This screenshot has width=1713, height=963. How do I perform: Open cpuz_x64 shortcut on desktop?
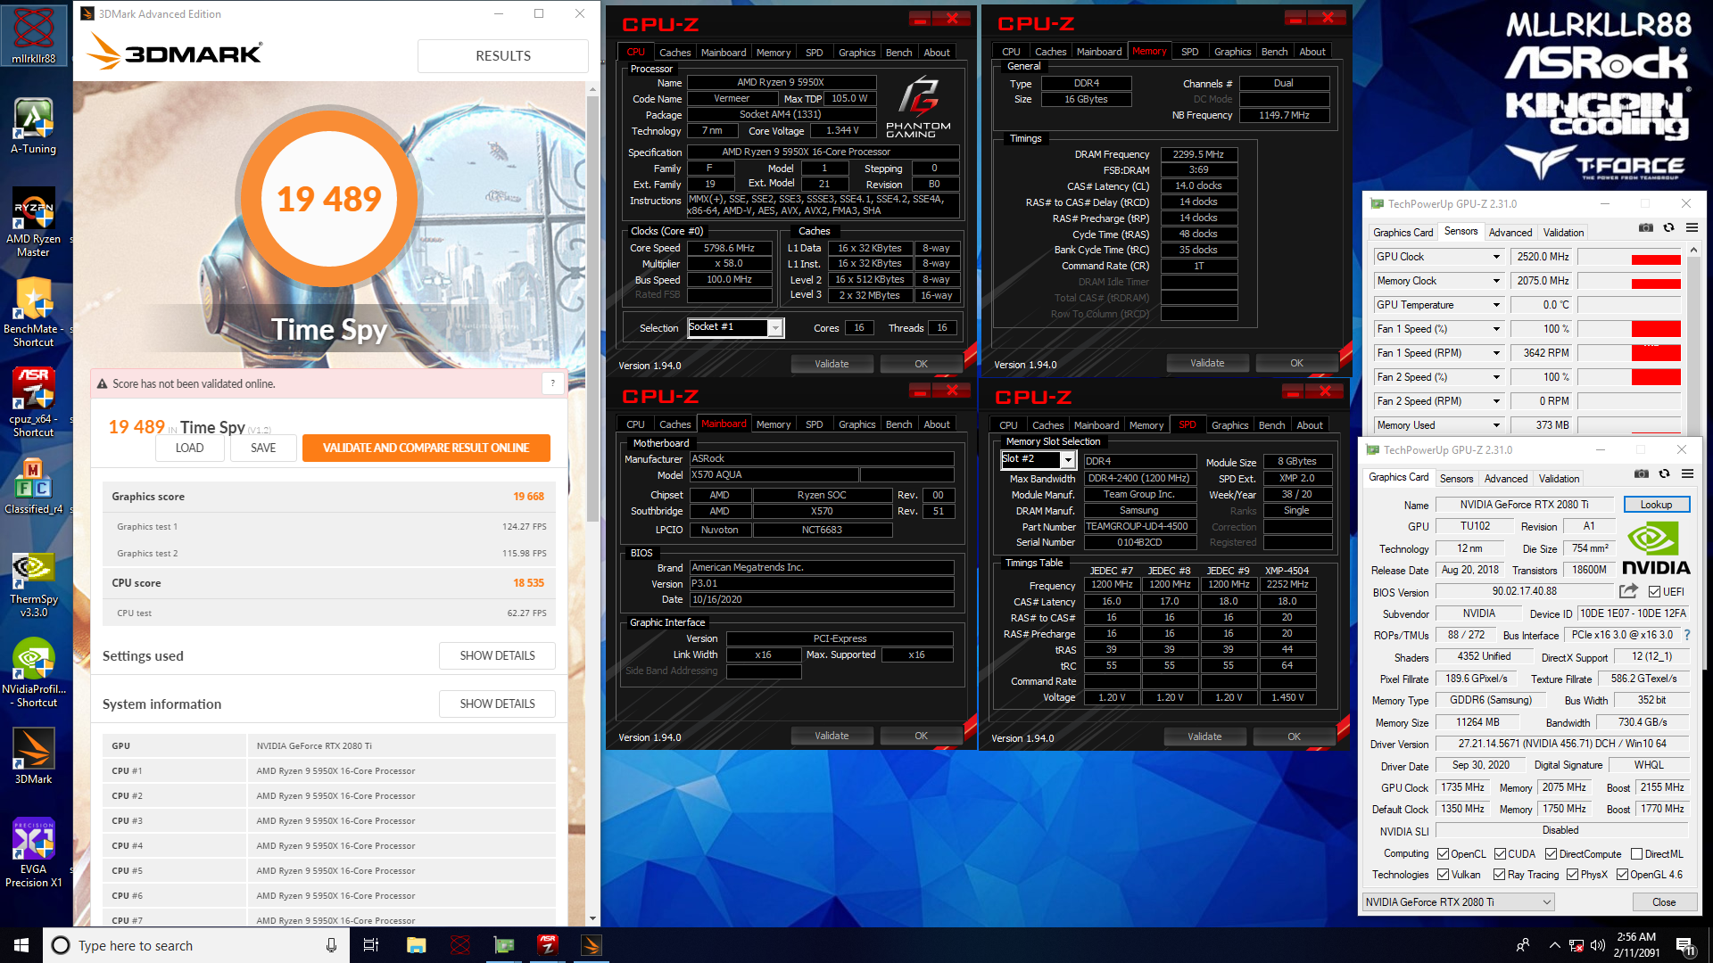pos(34,402)
